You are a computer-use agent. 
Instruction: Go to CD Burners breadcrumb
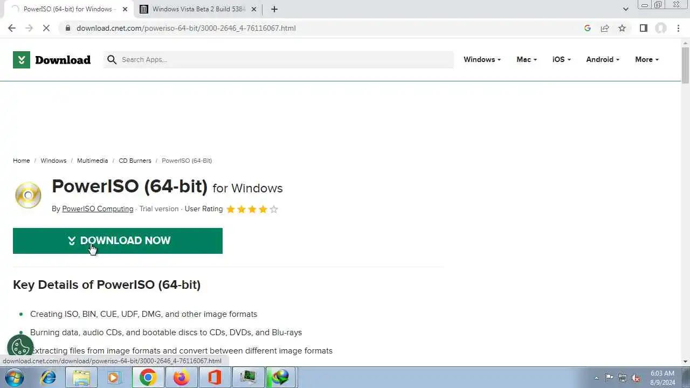tap(135, 161)
